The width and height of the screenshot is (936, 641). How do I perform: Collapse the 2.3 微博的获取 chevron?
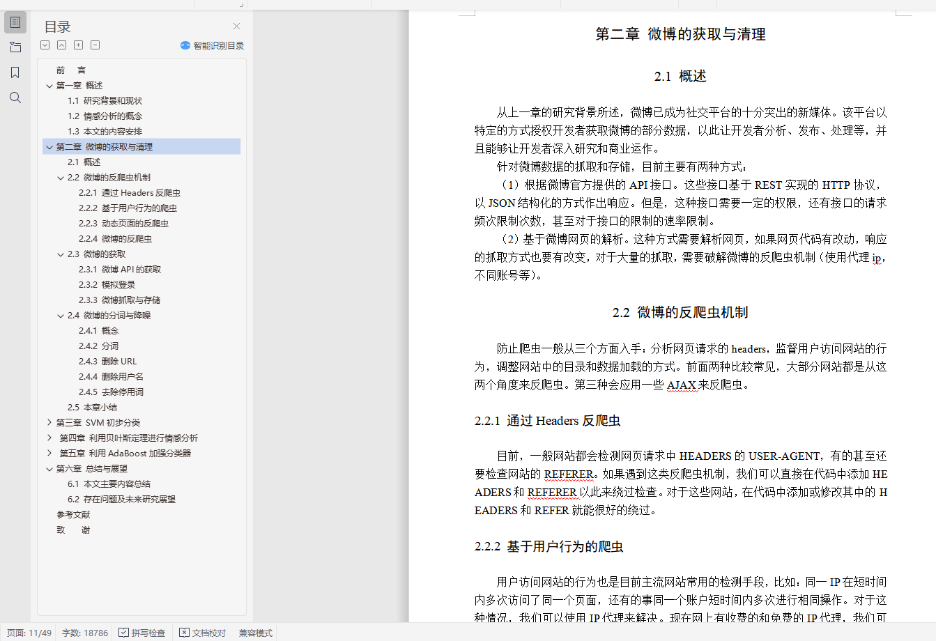pyautogui.click(x=61, y=254)
